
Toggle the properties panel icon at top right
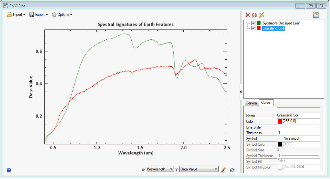[316, 15]
